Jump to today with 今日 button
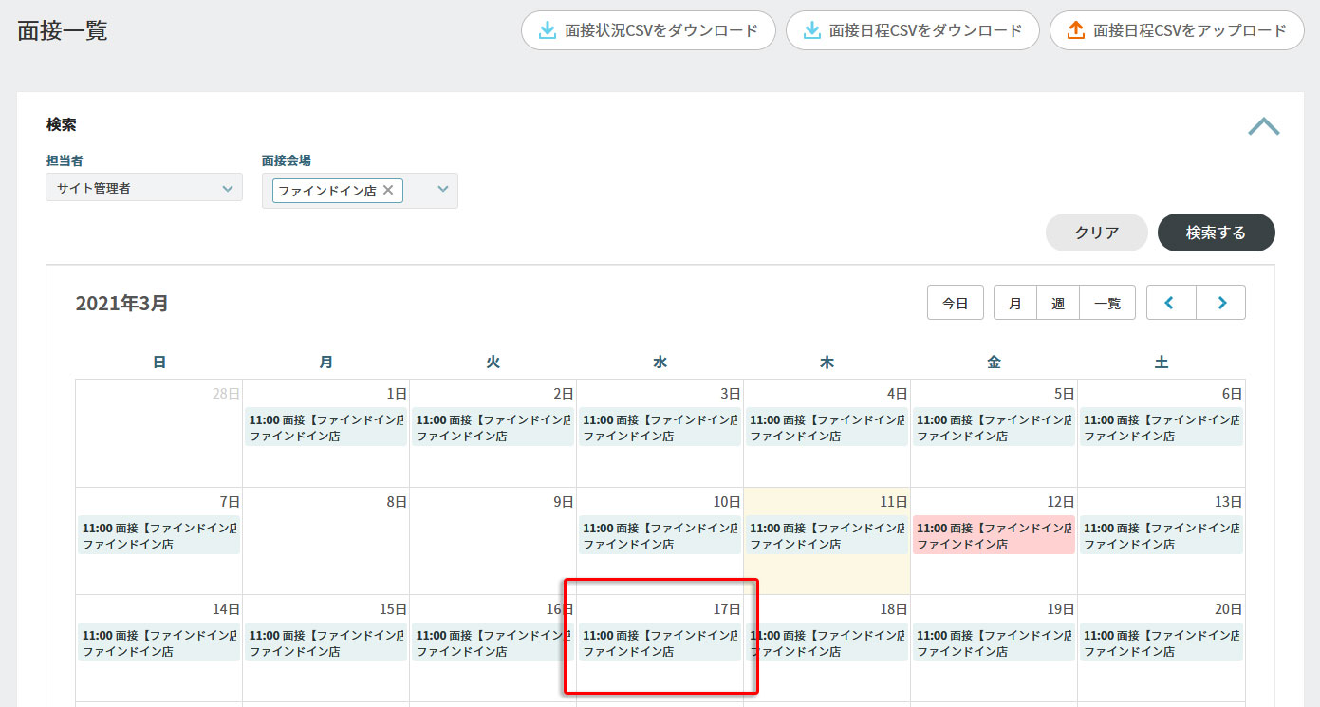 pos(955,303)
